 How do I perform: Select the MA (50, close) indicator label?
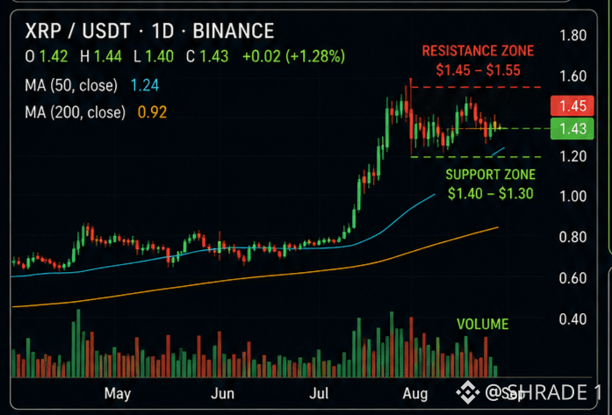click(71, 85)
